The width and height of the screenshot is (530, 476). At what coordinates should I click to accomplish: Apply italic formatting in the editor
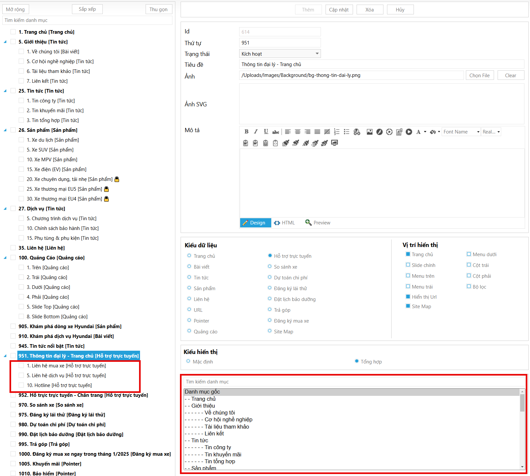tap(256, 132)
